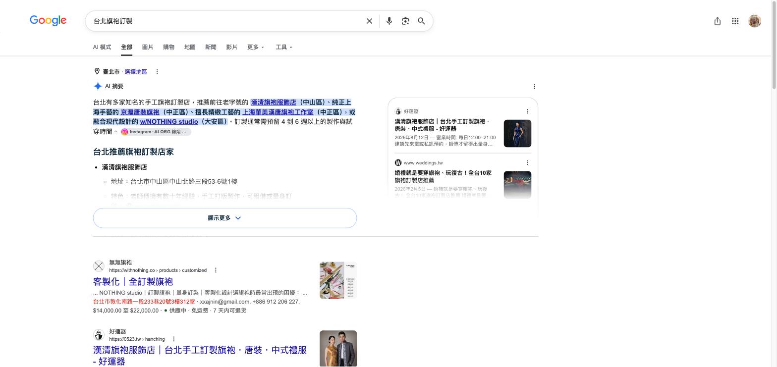The height and width of the screenshot is (367, 777).
Task: Open location options three-dot menu
Action: 157,72
